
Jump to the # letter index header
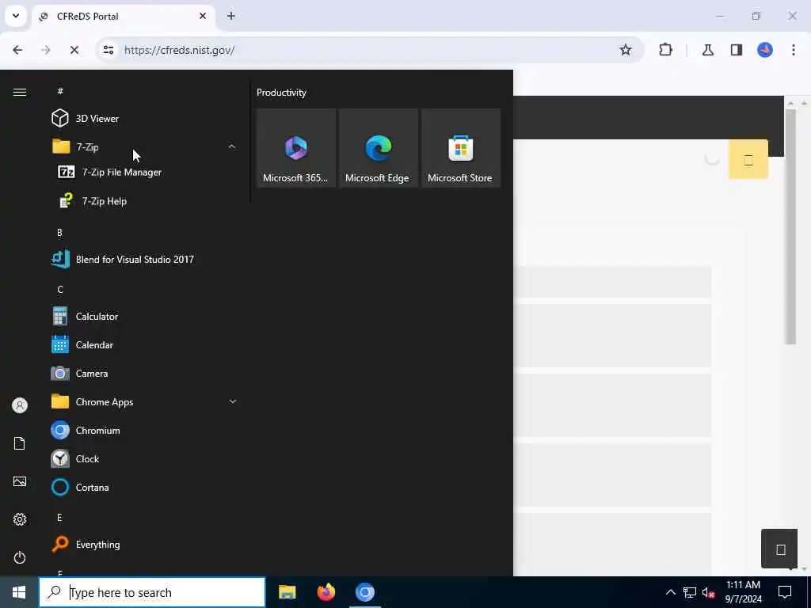click(60, 91)
